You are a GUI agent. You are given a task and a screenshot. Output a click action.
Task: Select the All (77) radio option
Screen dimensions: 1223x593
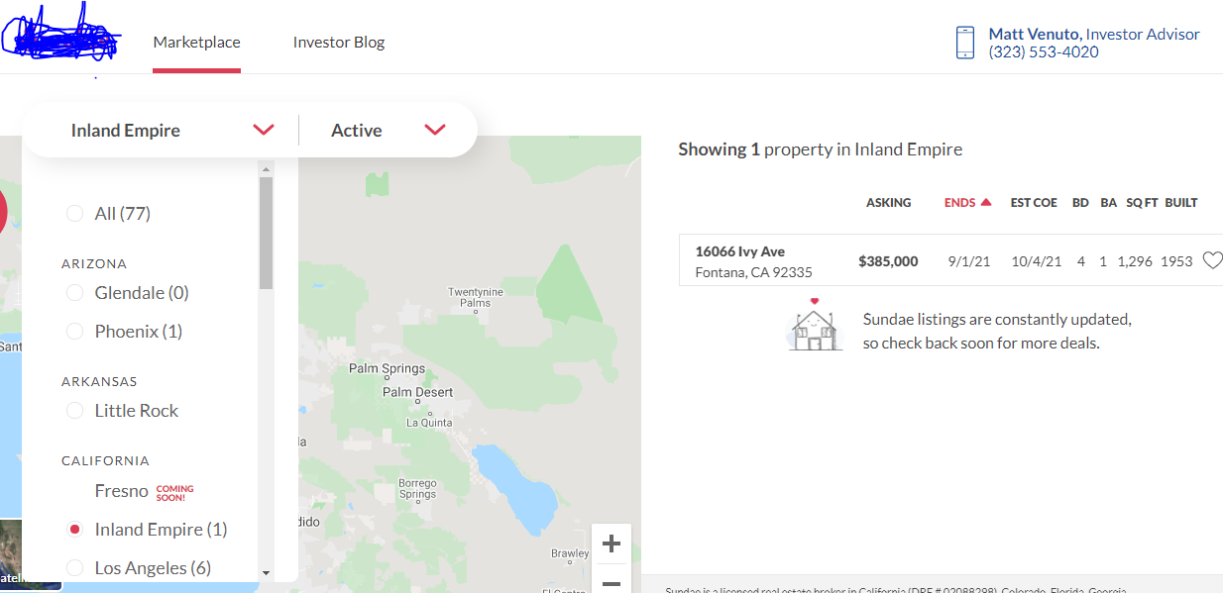(x=75, y=213)
